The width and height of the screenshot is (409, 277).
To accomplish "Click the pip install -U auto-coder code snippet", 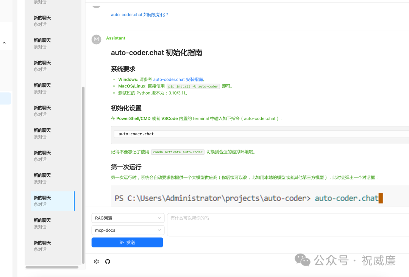I will pos(193,87).
